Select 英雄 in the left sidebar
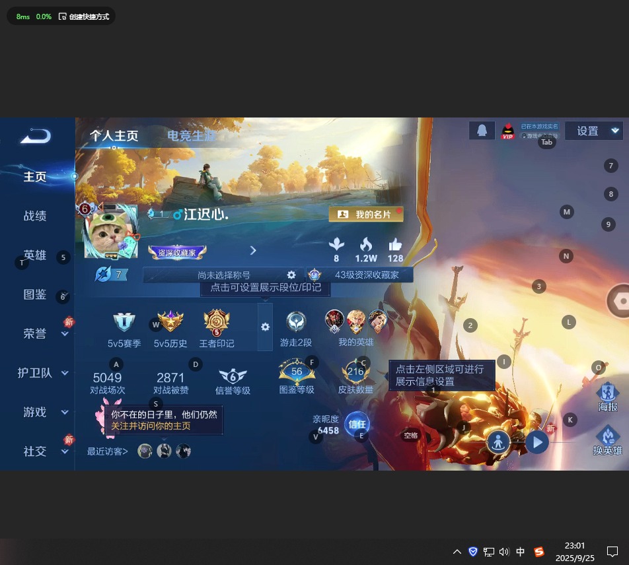This screenshot has height=565, width=629. (x=35, y=255)
